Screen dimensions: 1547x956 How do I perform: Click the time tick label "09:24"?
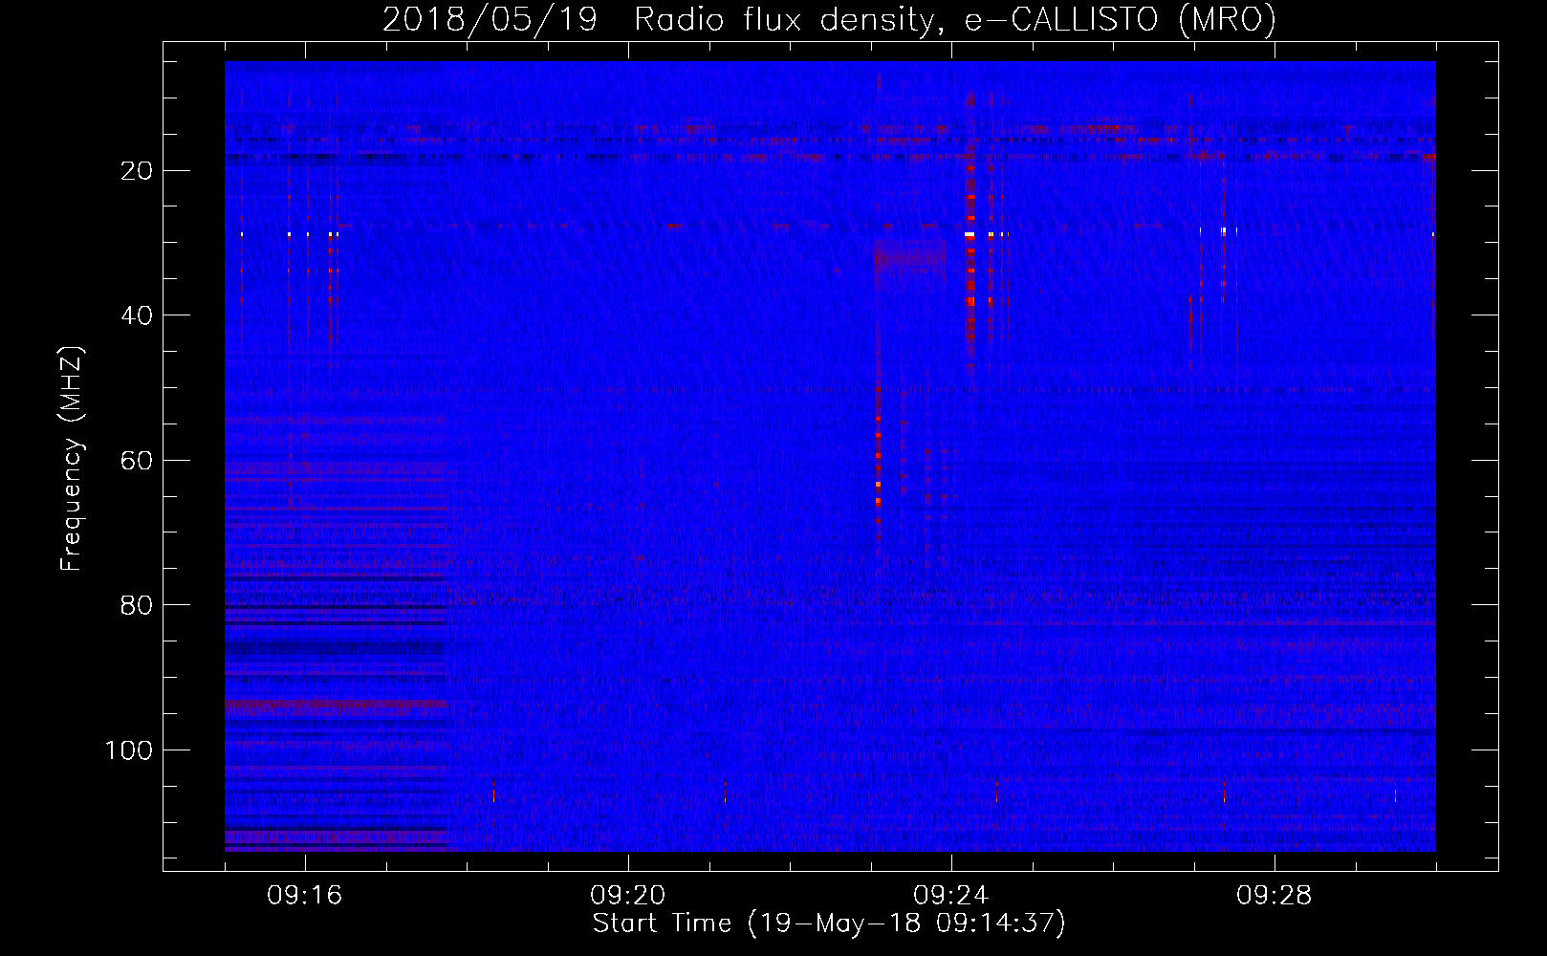(x=951, y=896)
